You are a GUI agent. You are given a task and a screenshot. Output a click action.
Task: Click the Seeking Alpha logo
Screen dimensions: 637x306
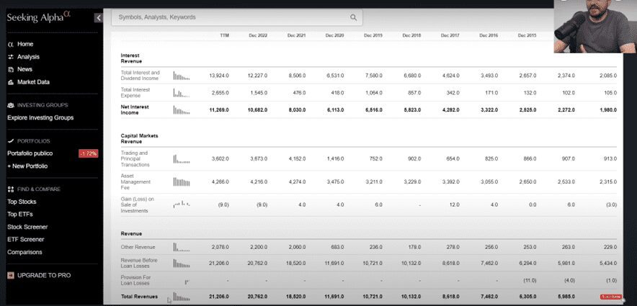[39, 17]
